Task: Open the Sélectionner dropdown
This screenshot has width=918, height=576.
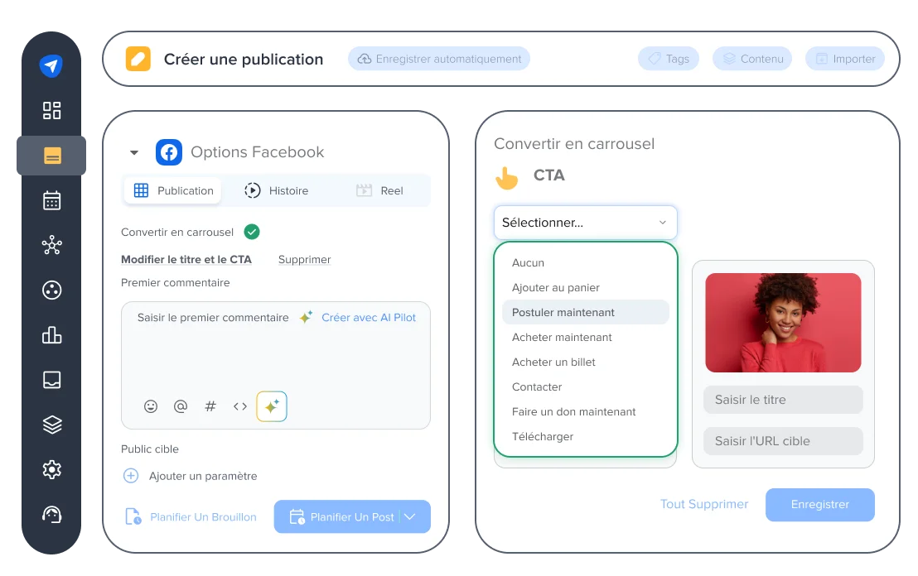Action: click(585, 222)
